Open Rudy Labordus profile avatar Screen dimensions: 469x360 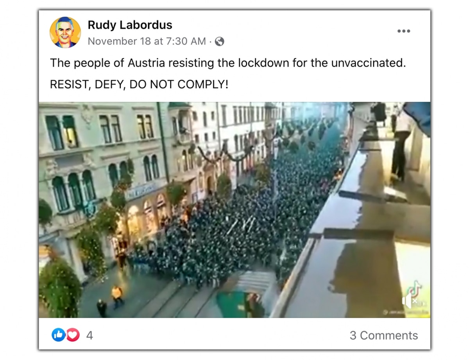65,32
